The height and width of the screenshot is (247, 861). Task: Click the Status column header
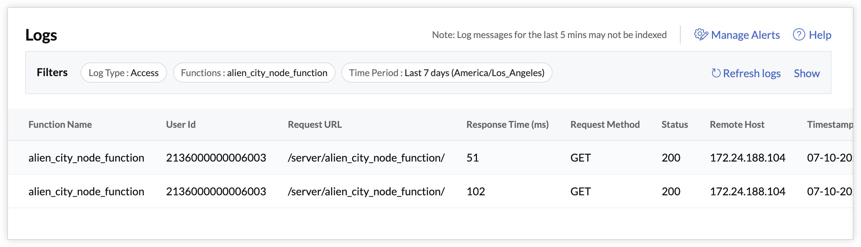675,125
